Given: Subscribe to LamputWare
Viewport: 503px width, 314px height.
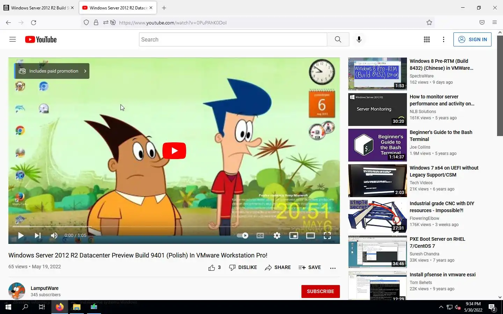Looking at the screenshot, I should 320,291.
